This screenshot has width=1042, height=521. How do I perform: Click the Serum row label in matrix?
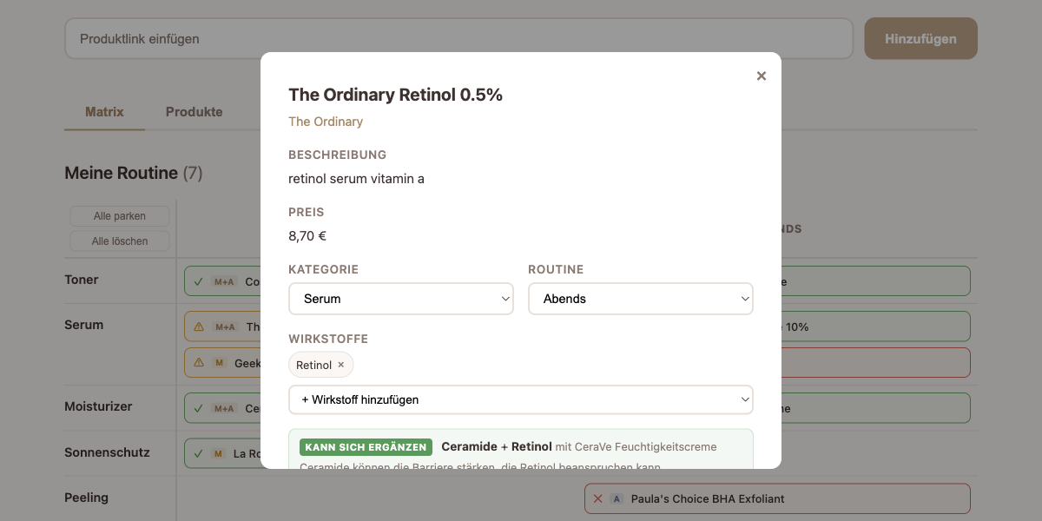point(84,325)
